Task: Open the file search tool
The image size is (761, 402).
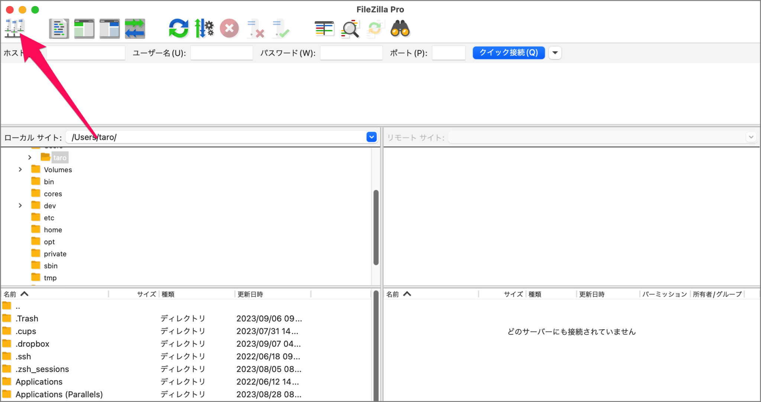Action: point(350,28)
